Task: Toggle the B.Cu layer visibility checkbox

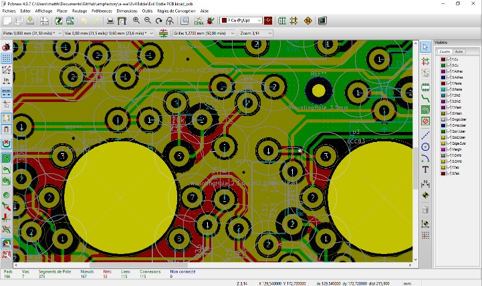Action: (447, 65)
